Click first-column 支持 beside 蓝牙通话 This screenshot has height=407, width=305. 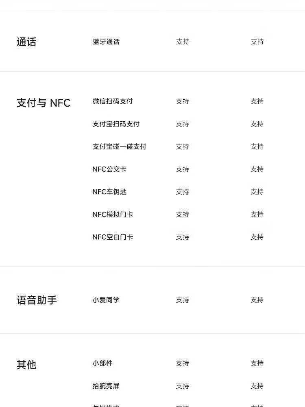click(183, 42)
